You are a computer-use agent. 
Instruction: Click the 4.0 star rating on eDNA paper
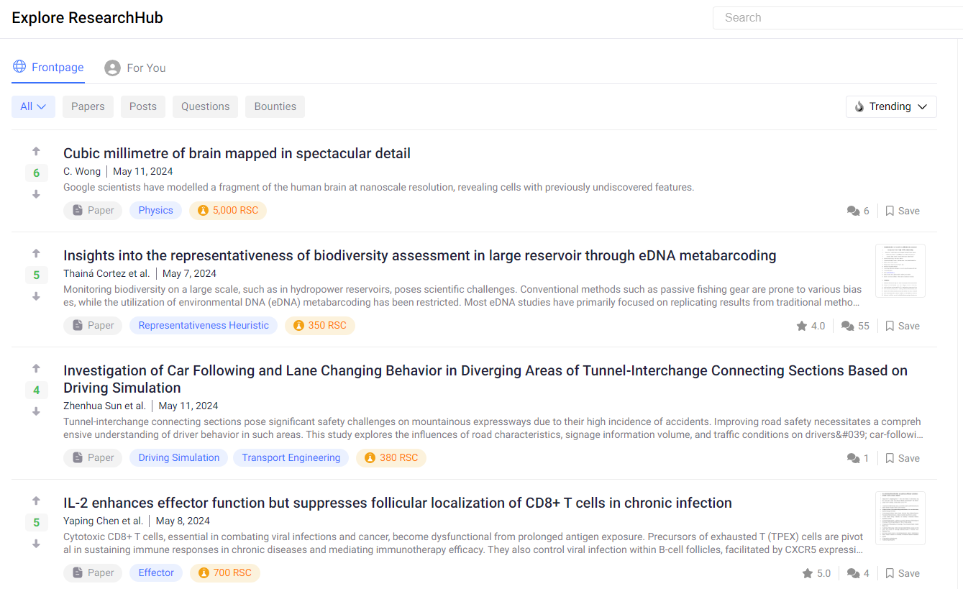811,326
